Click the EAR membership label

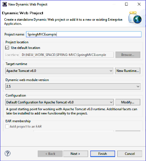point(18,121)
